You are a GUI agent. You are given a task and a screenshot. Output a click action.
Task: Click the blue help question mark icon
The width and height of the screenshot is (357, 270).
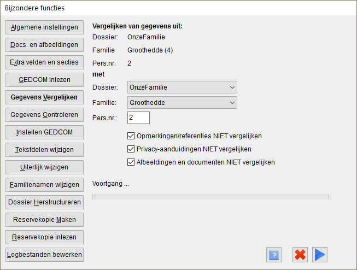(274, 255)
